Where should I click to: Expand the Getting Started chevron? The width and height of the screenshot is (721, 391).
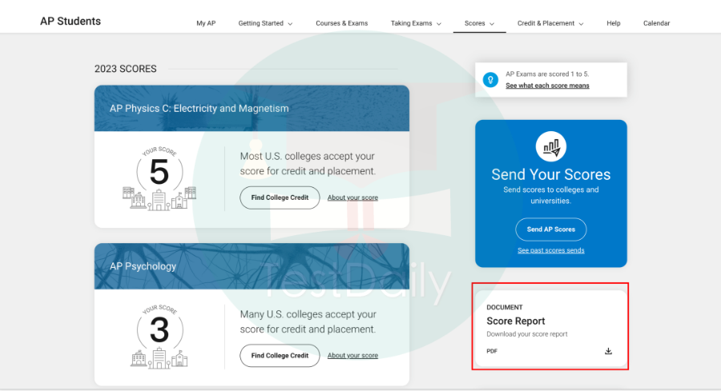click(x=290, y=24)
